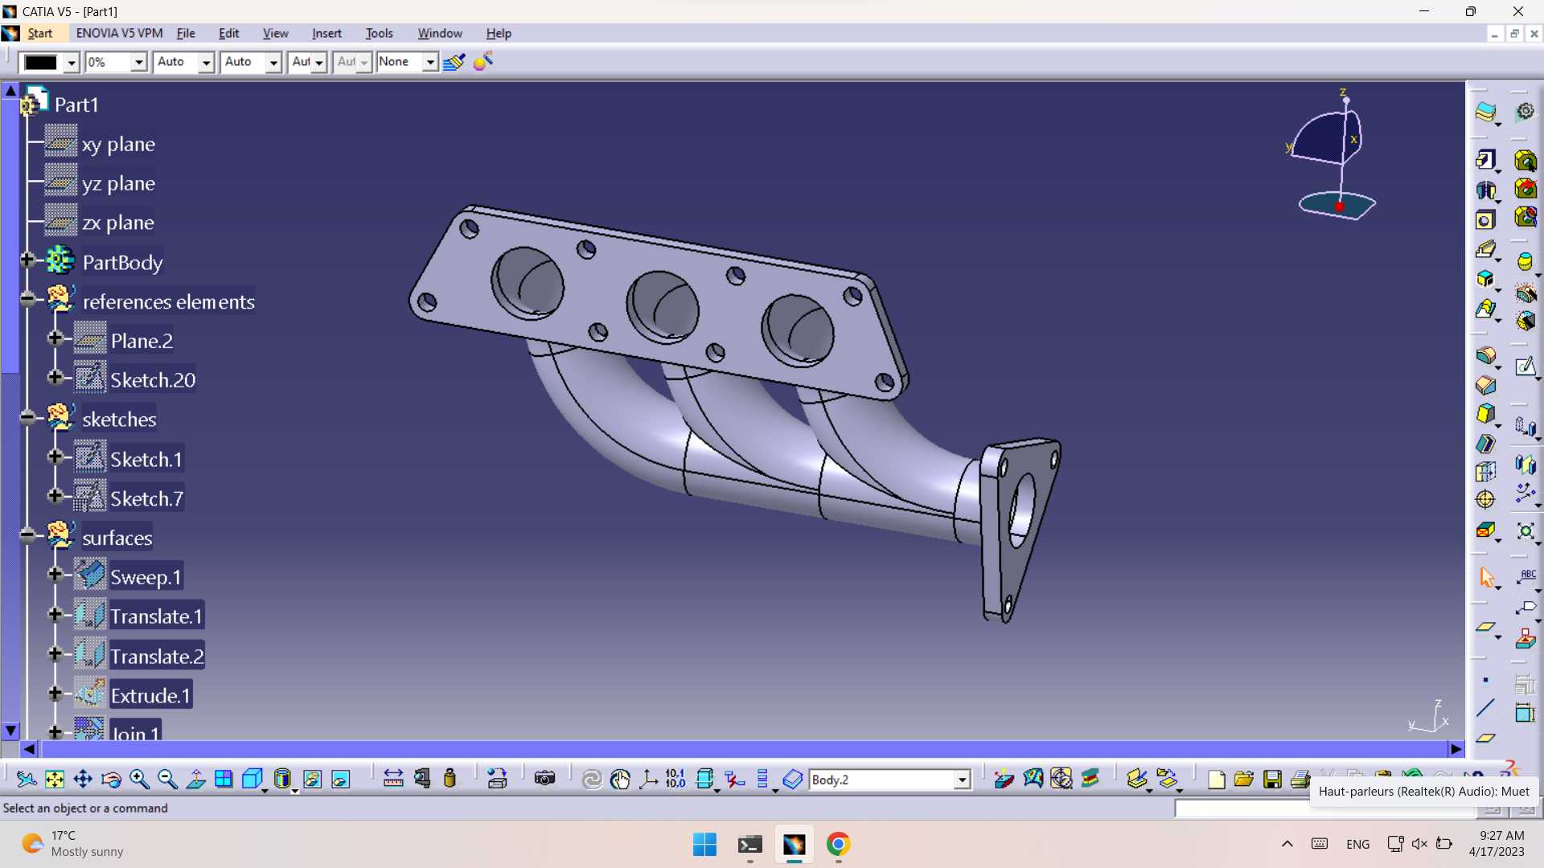Open Google Chrome from the taskbar
The image size is (1544, 868).
(838, 845)
